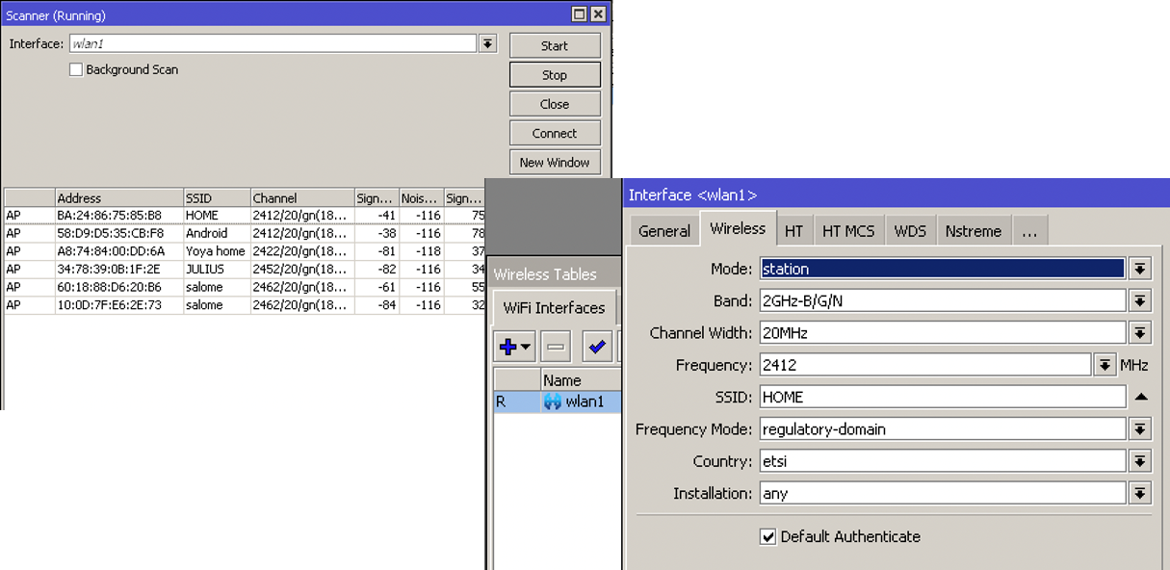Select the Android SSID row

click(x=206, y=233)
